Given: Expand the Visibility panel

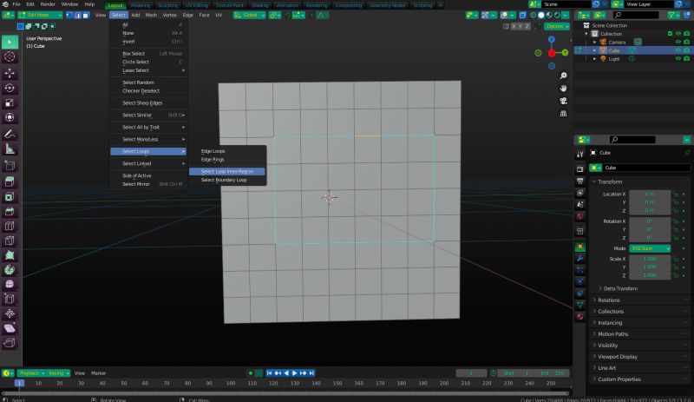Looking at the screenshot, I should 594,346.
